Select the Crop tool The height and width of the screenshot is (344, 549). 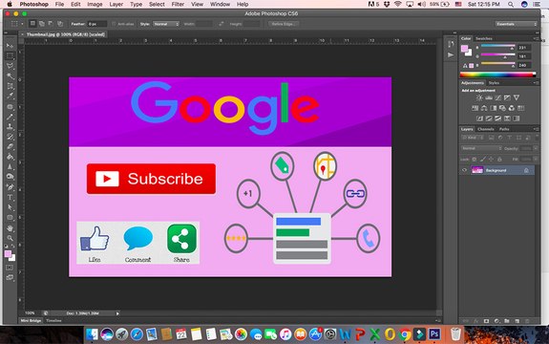click(10, 86)
